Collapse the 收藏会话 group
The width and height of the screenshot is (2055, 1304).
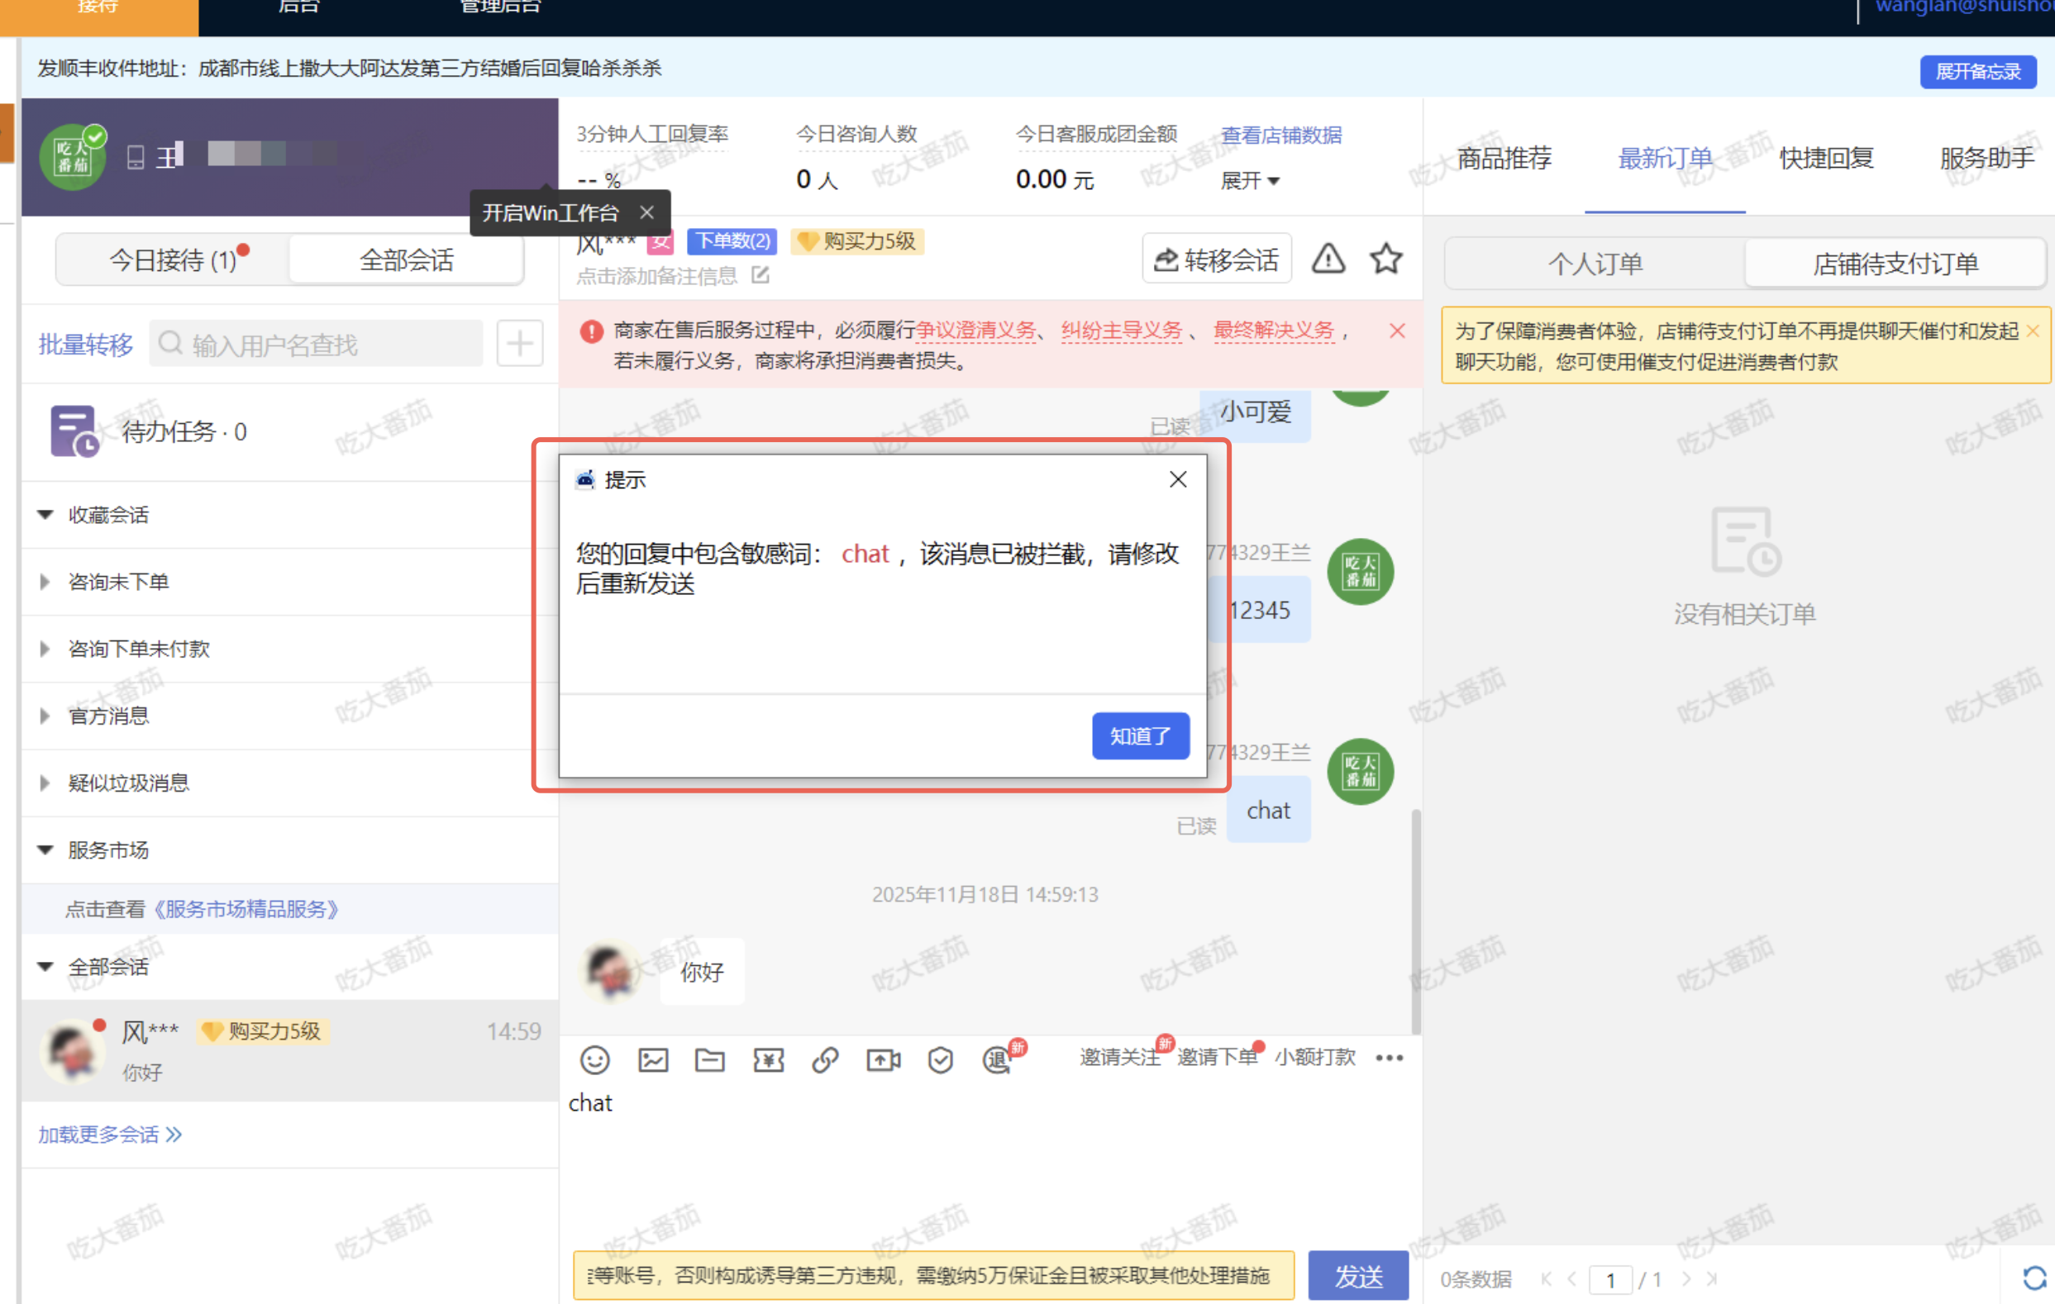46,515
